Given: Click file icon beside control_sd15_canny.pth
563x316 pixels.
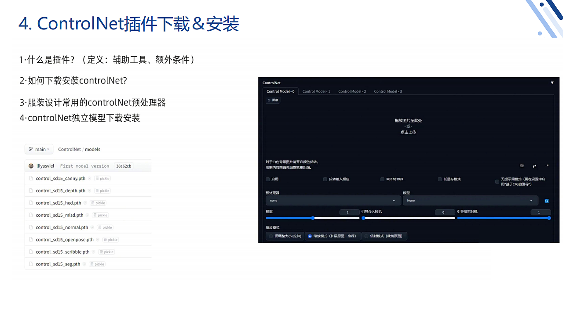Looking at the screenshot, I should (x=31, y=179).
